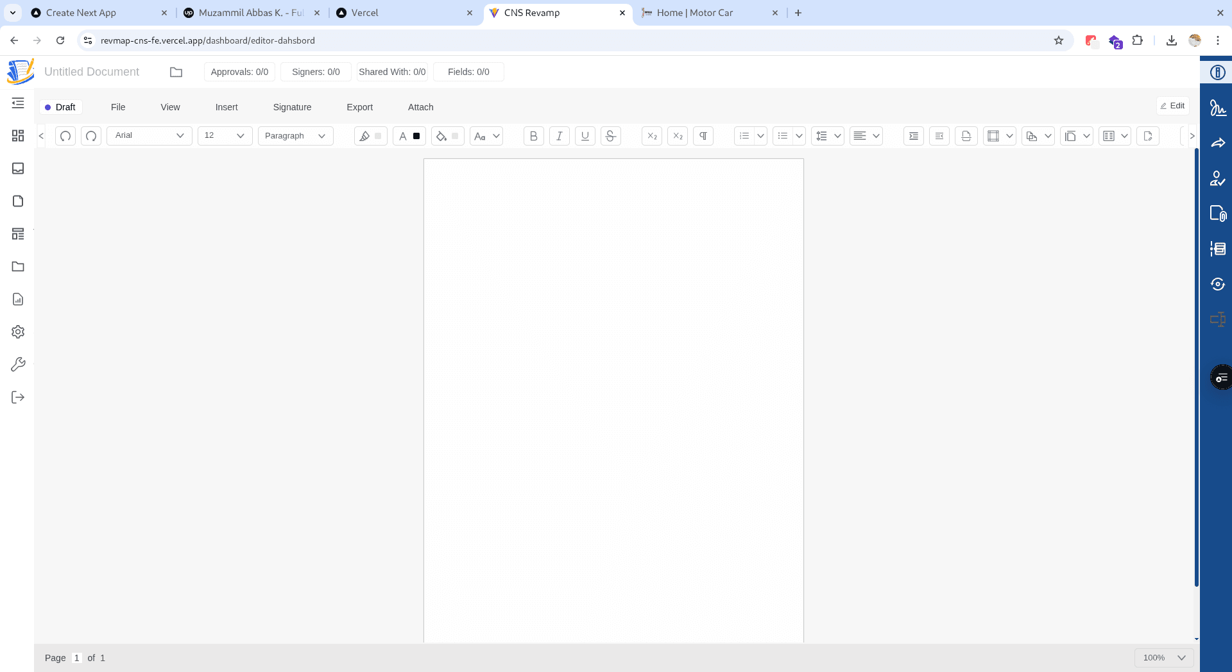Toggle italic formatting
The width and height of the screenshot is (1232, 672).
(560, 136)
